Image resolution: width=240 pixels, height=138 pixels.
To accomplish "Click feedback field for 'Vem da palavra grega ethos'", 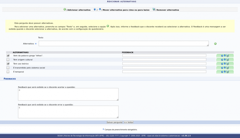I will tap(164, 55).
